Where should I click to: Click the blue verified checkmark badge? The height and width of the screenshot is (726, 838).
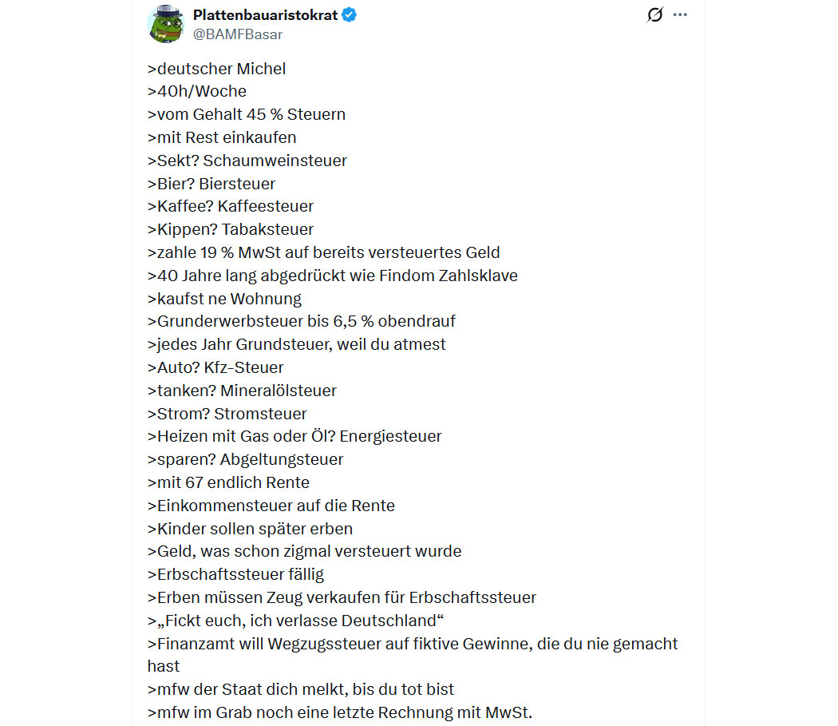pos(350,15)
